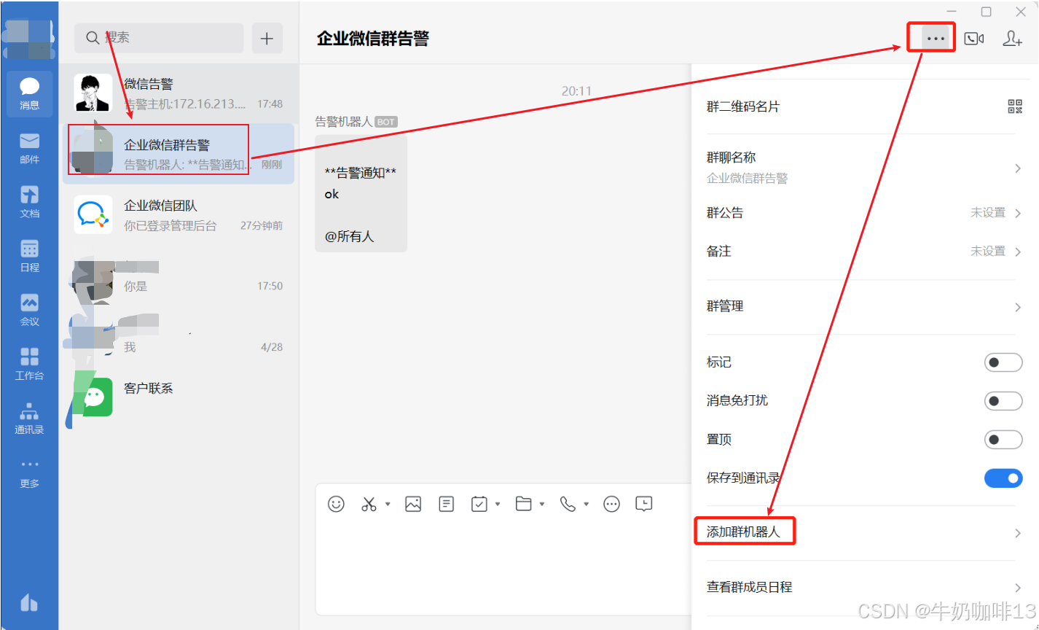This screenshot has width=1039, height=630.
Task: Open schedule icon dropdown arrow
Action: point(498,504)
